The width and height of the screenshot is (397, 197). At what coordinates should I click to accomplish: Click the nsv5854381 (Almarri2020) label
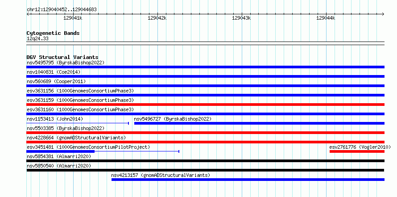[x=59, y=156]
